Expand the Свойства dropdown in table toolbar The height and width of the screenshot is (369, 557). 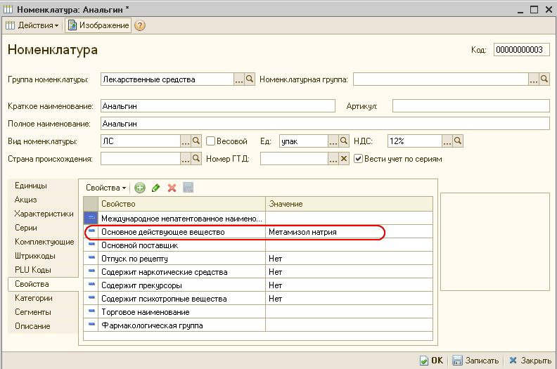coord(105,188)
